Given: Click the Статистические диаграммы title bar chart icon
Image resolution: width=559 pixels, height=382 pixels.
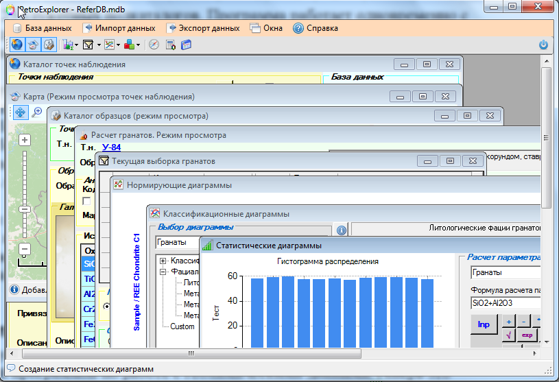Looking at the screenshot, I should (207, 245).
